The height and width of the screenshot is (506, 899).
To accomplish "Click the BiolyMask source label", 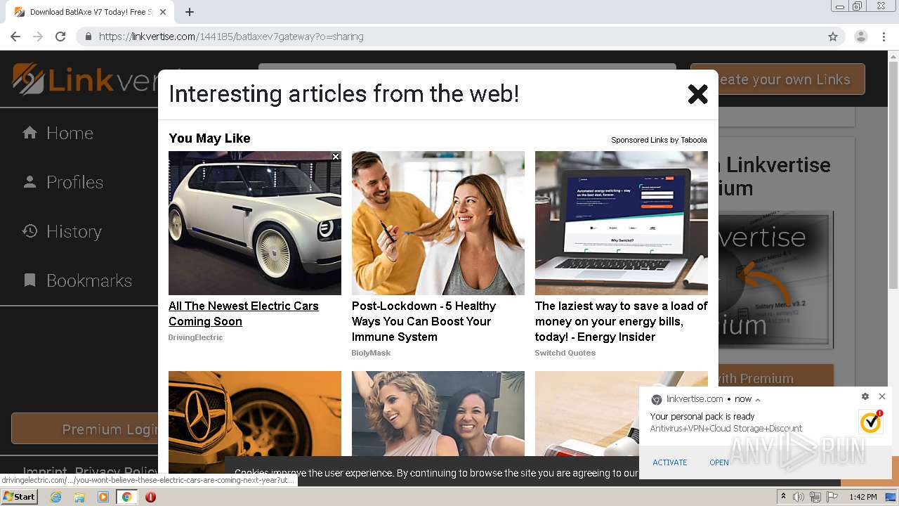I will 371,353.
